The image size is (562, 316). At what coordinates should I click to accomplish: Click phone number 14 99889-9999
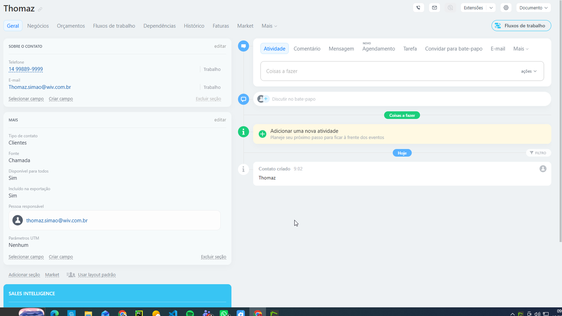[26, 69]
